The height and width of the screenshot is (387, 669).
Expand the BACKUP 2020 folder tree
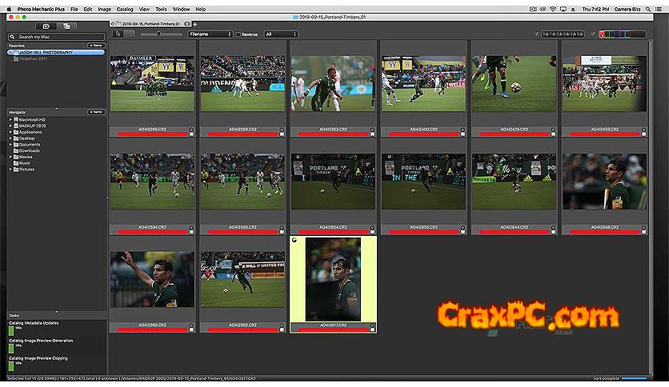click(10, 126)
